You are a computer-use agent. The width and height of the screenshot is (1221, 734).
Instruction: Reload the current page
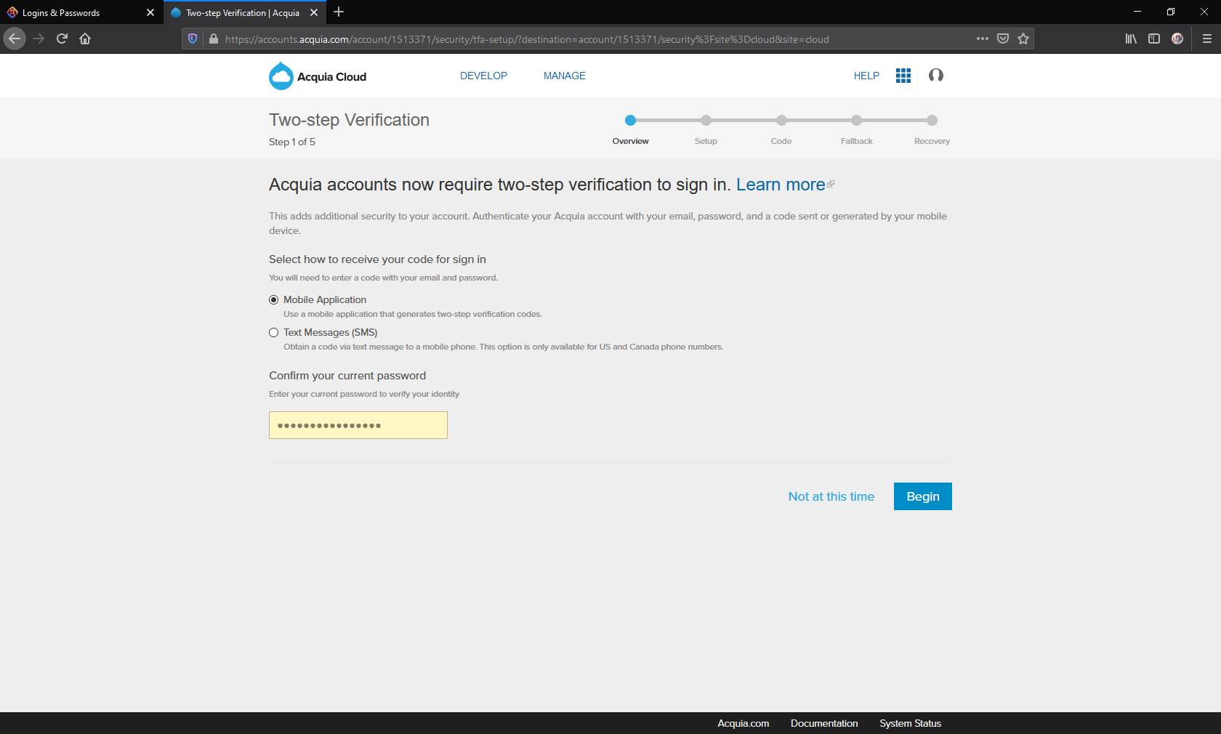(x=62, y=39)
